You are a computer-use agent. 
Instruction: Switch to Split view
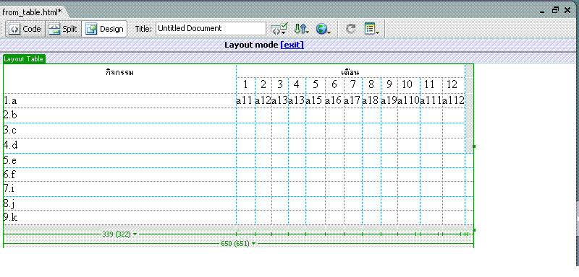click(63, 29)
